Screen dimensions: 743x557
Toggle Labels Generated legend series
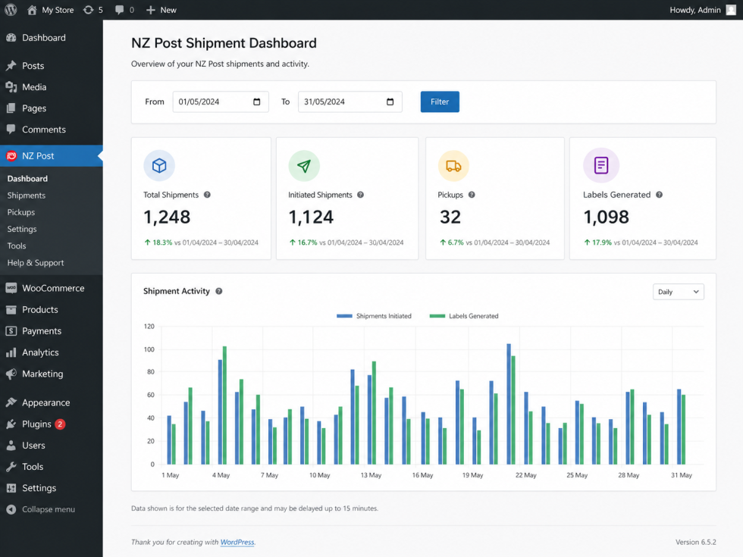coord(464,316)
